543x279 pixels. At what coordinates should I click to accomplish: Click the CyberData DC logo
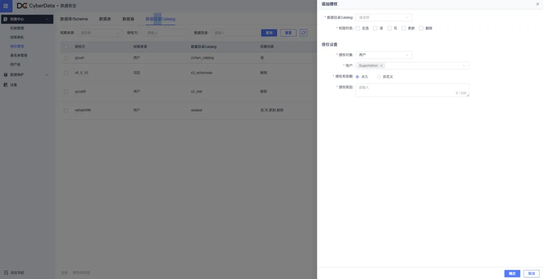pos(22,6)
